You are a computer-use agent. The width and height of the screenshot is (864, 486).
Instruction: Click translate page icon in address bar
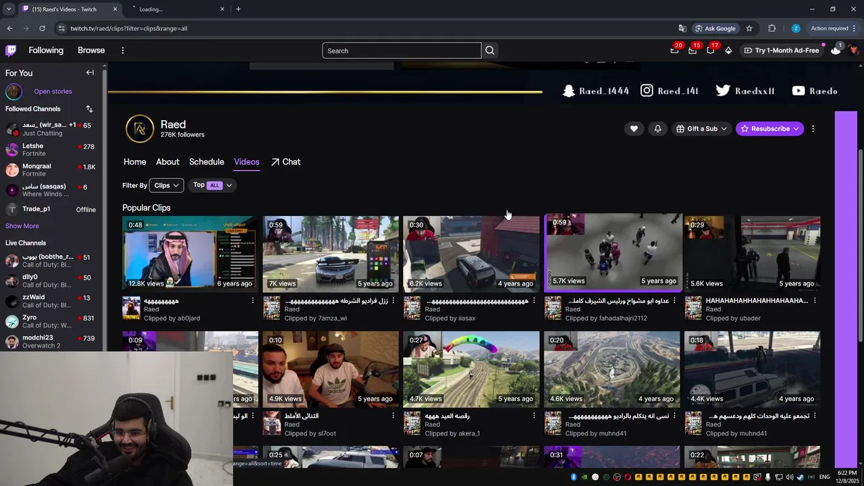pos(682,28)
